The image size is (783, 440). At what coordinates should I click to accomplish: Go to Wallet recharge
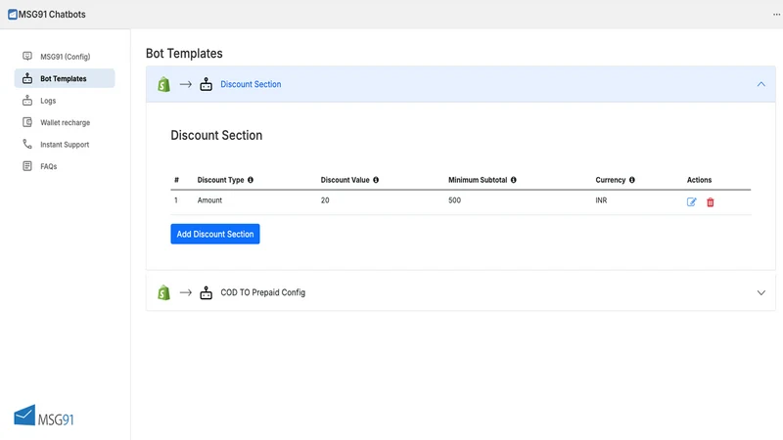click(x=65, y=122)
